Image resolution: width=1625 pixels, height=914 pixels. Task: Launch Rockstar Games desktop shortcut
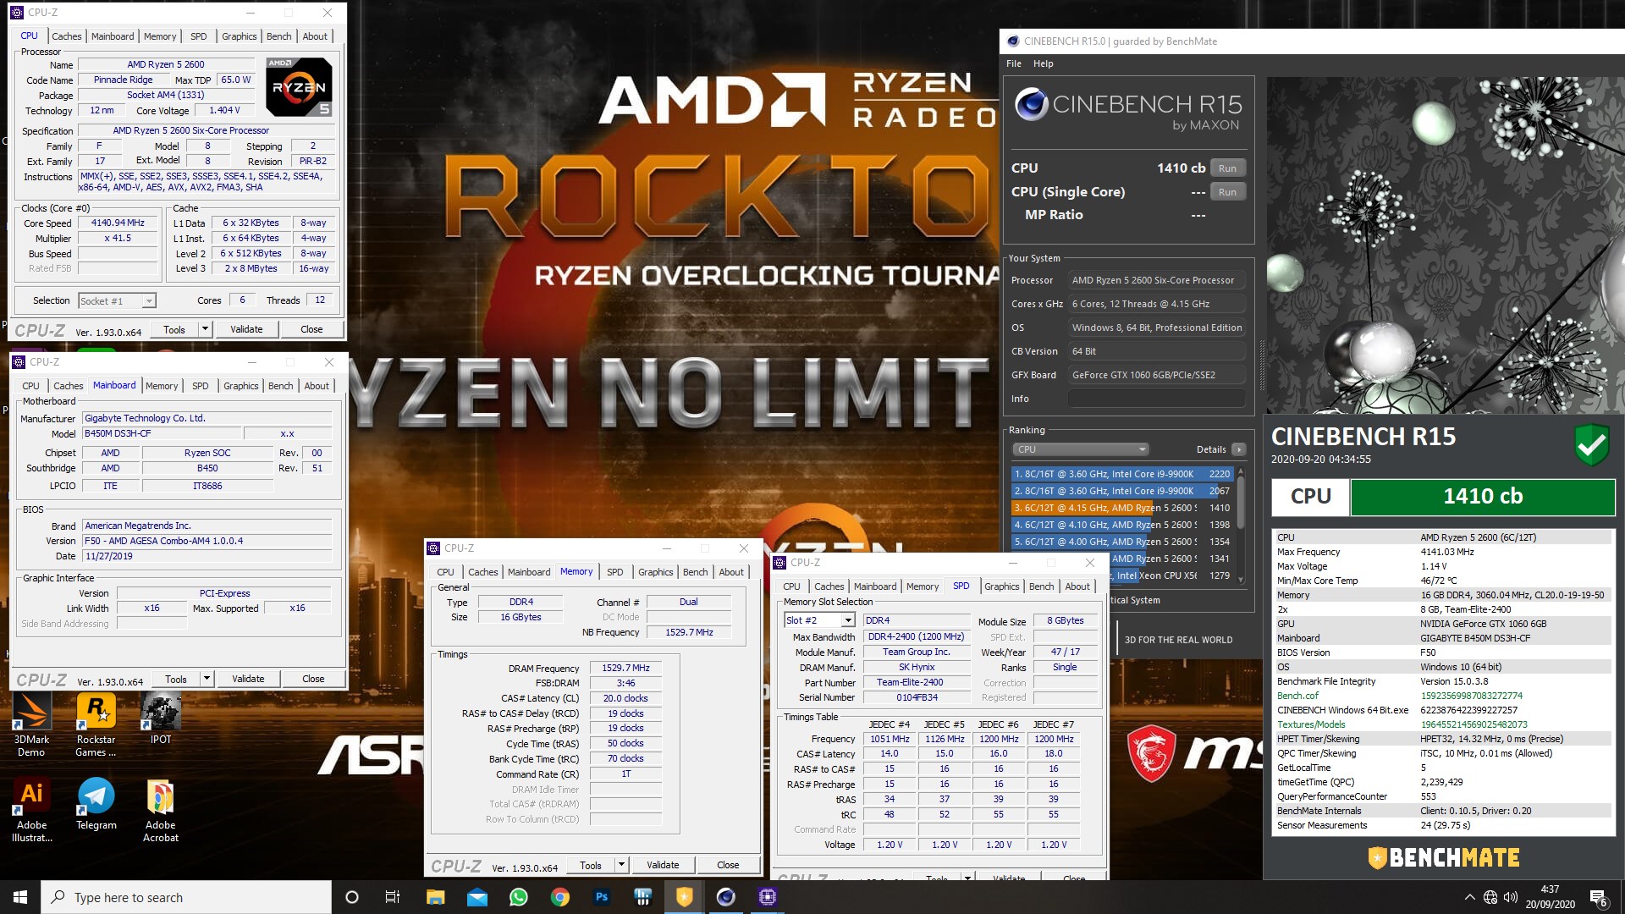96,724
